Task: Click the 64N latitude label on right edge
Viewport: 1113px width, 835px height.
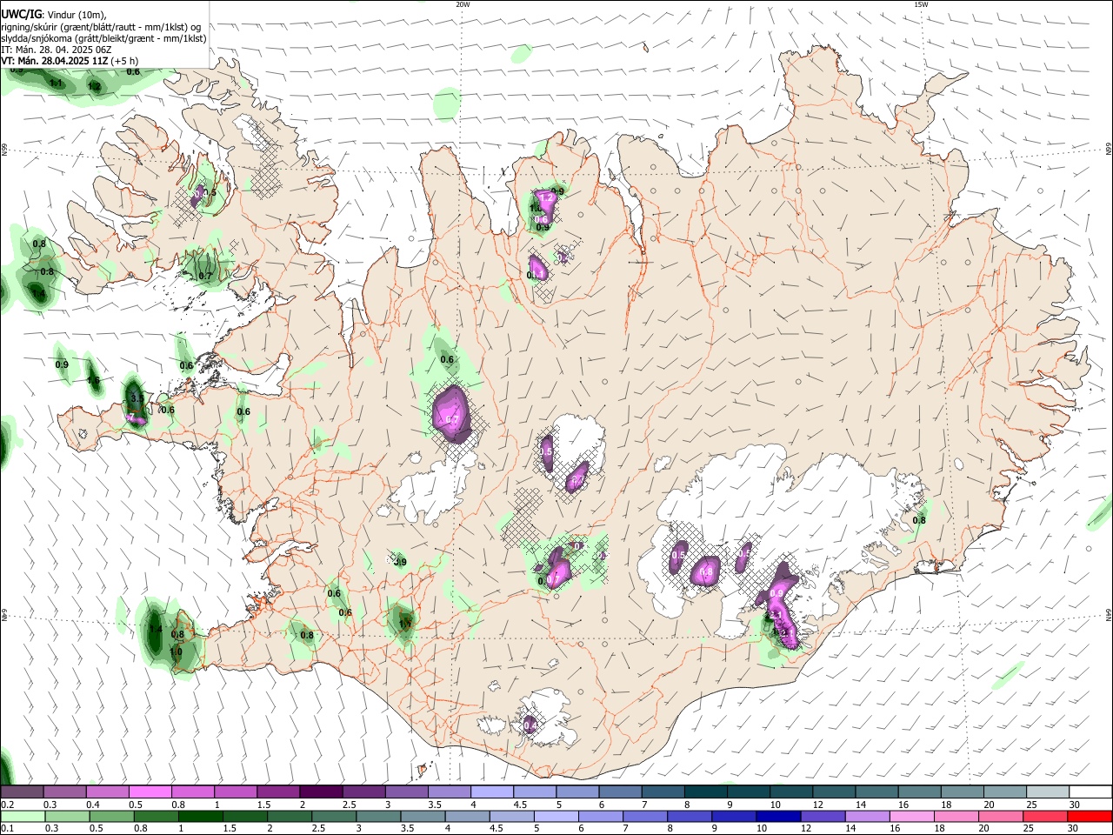Action: [1109, 614]
